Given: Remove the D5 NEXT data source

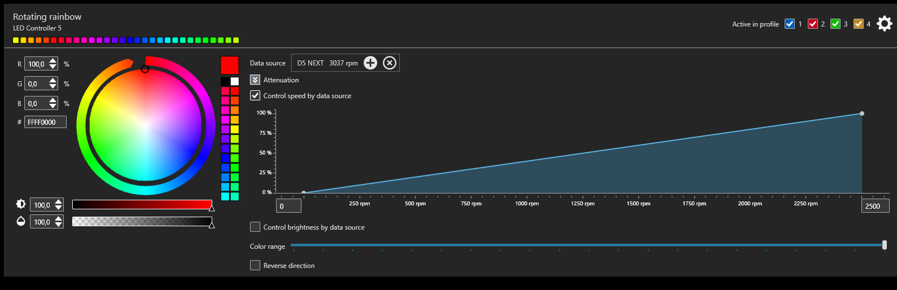Looking at the screenshot, I should coord(390,63).
